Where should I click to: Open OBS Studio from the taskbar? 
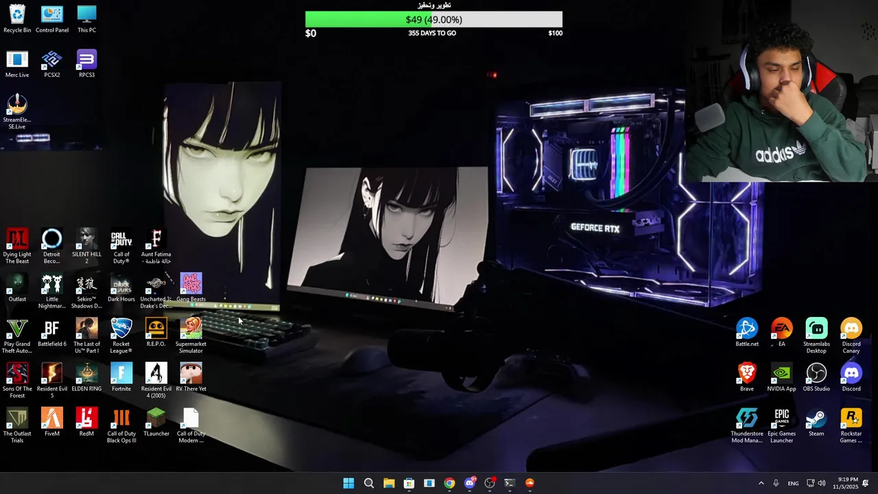[x=490, y=483]
